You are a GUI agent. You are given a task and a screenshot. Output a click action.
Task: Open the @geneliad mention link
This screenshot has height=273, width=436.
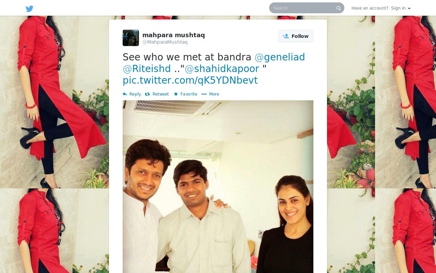point(280,57)
